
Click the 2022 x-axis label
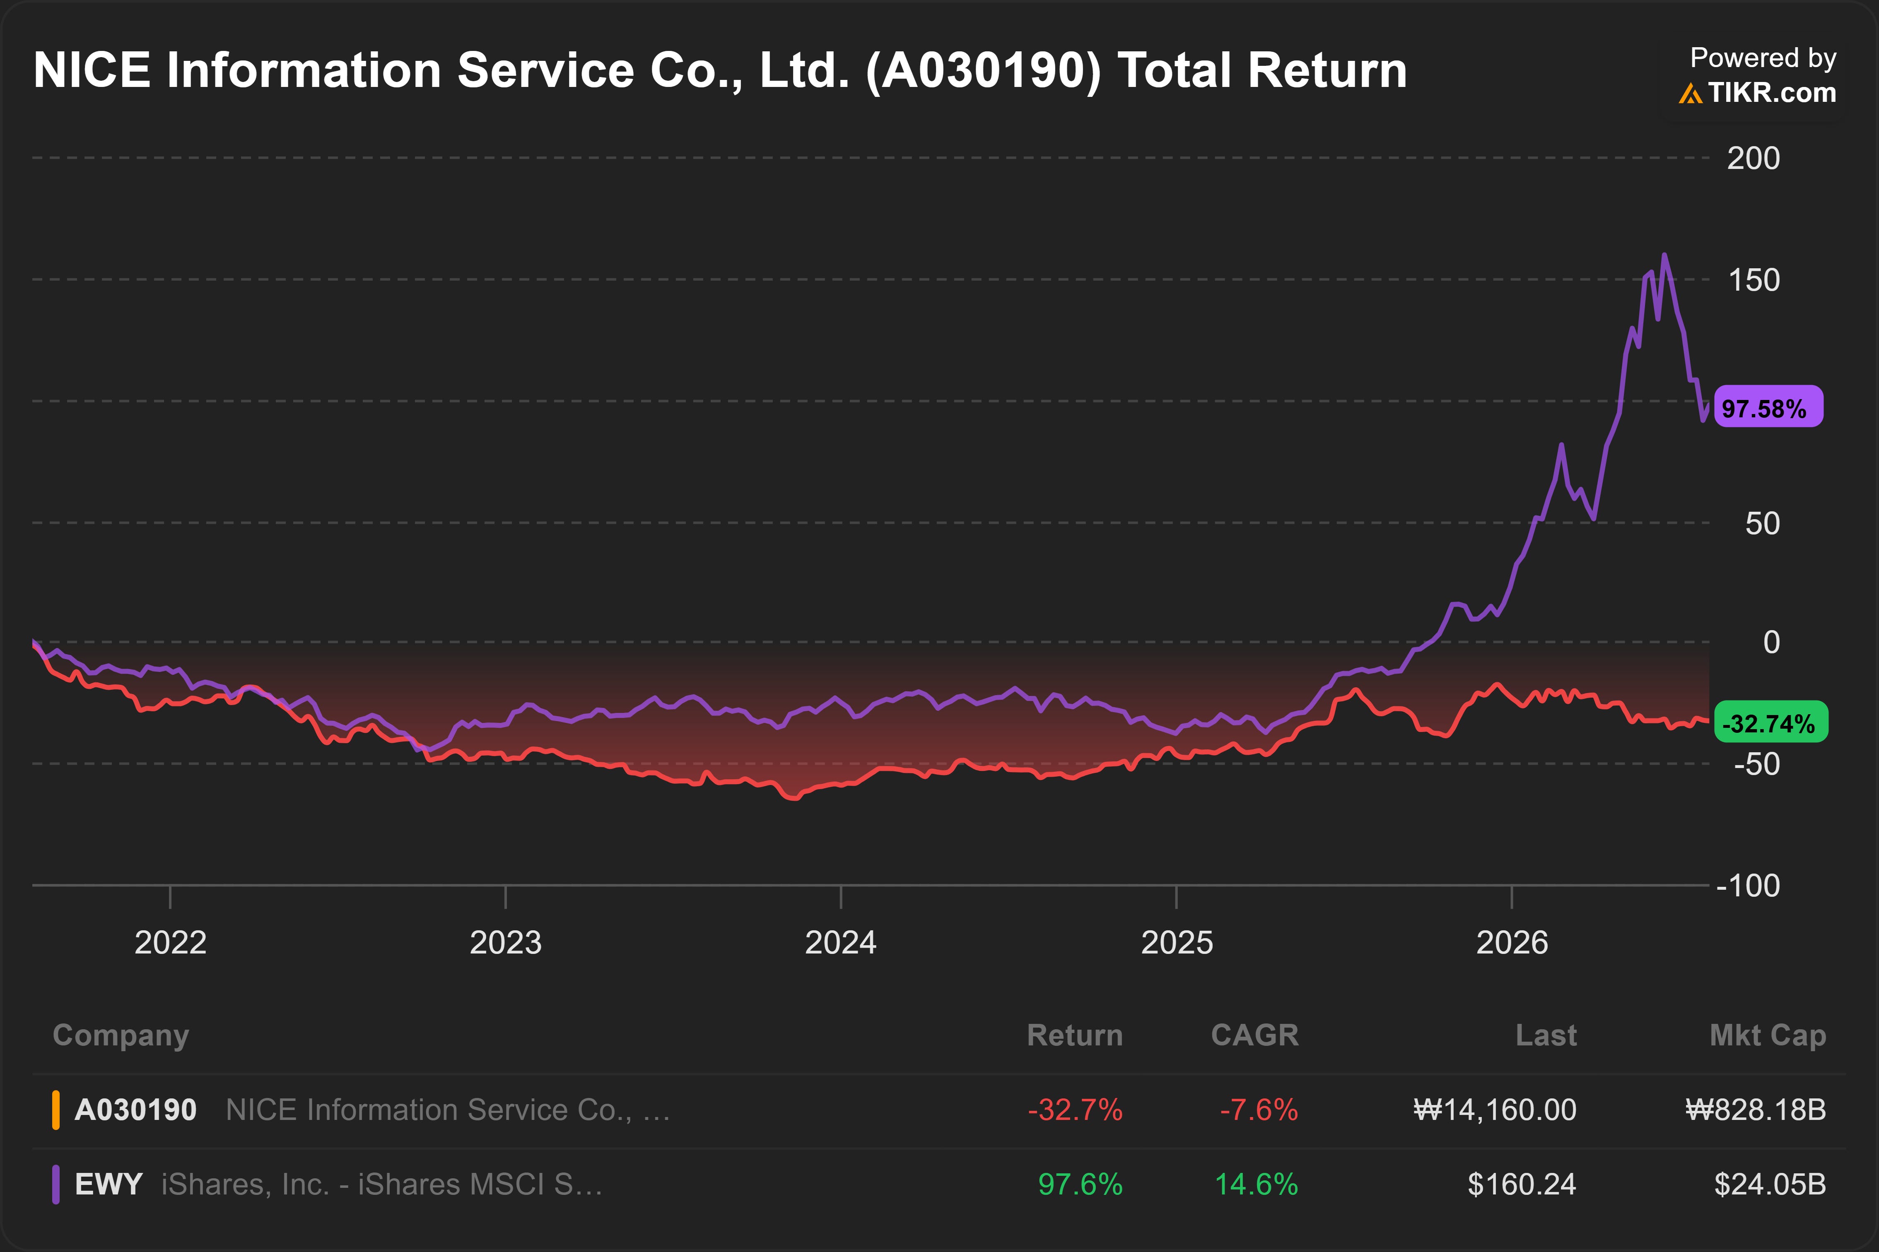pyautogui.click(x=170, y=943)
